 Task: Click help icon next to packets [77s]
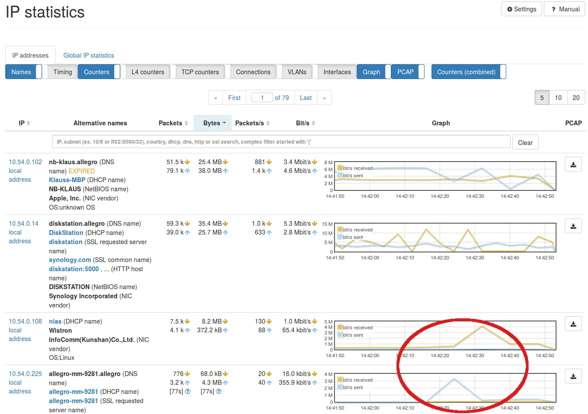pyautogui.click(x=188, y=392)
